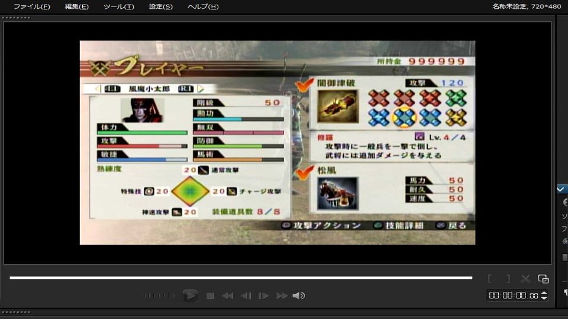Click the 松風 horse name in preview
Viewport: 568px width, 319px height.
tap(327, 170)
